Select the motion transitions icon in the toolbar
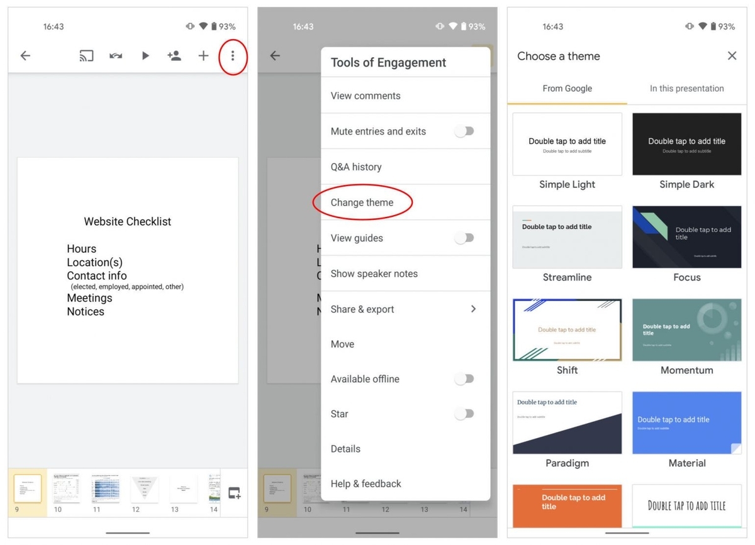Image resolution: width=755 pixels, height=545 pixels. (x=116, y=55)
